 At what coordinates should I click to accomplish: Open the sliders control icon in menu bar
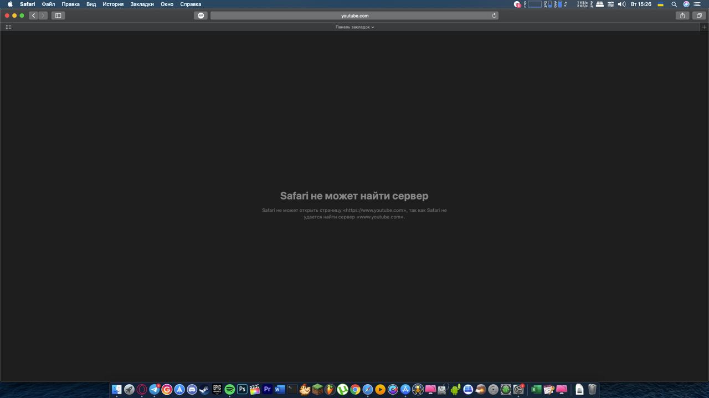coord(610,4)
